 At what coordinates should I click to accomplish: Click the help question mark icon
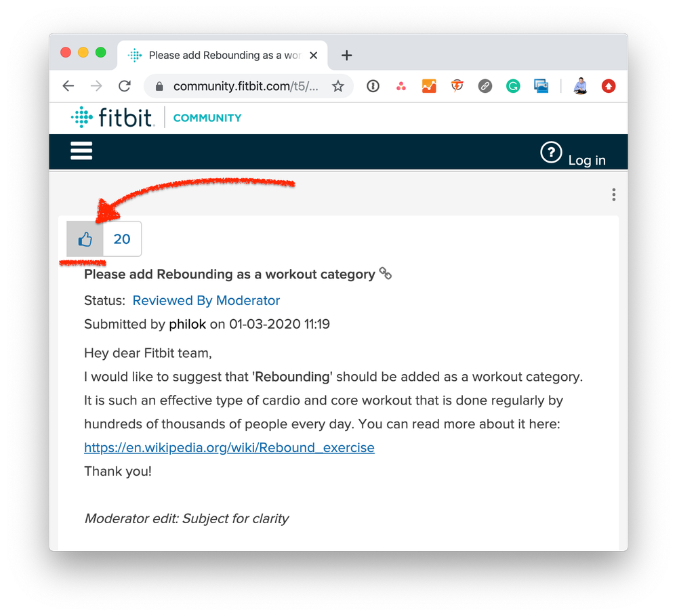click(x=551, y=152)
